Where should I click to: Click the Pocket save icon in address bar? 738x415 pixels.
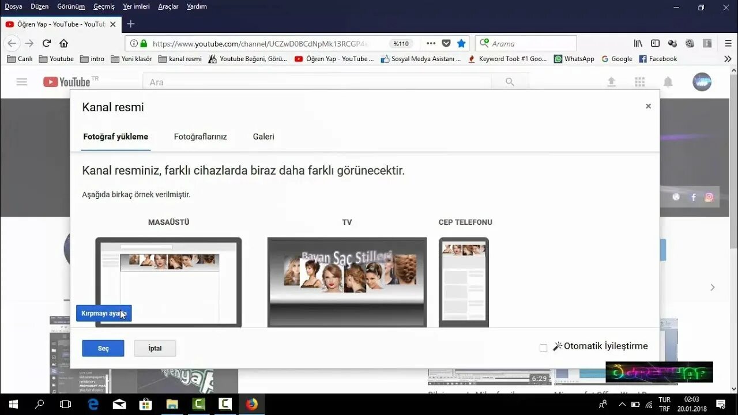[x=446, y=43]
